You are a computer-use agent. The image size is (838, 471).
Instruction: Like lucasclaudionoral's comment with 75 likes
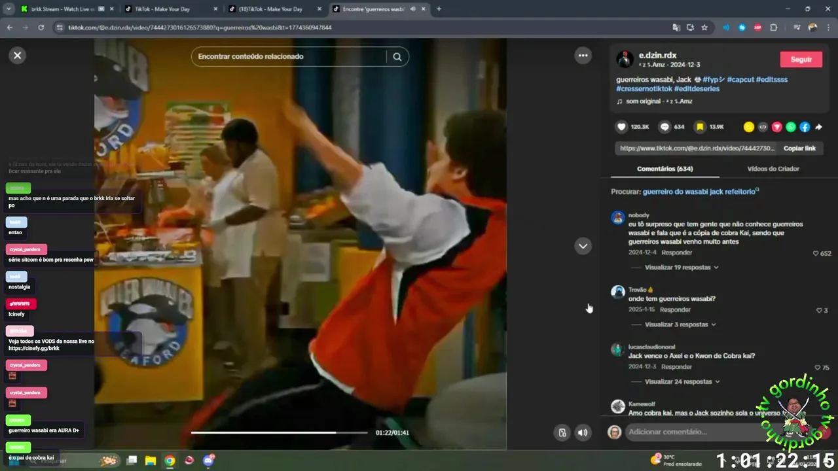[817, 368]
